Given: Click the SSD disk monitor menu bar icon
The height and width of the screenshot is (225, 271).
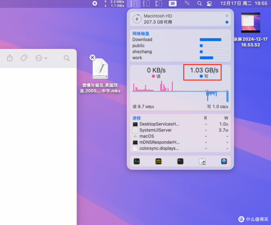Looking at the screenshot, I should [133, 4].
